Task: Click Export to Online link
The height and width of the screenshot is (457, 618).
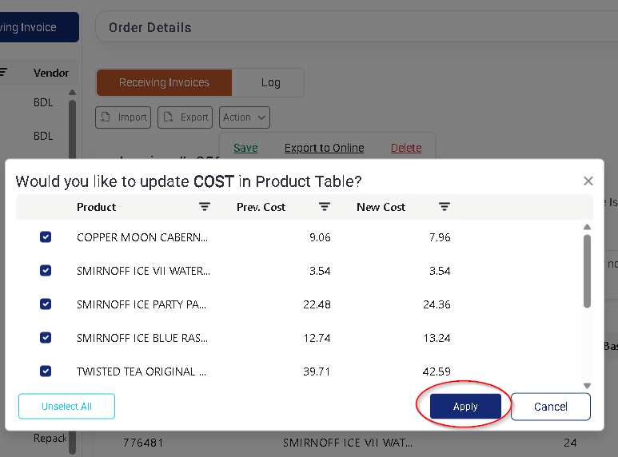Action: tap(325, 148)
